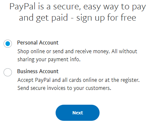Proceed with signup using the blue Next pill

pos(77,113)
